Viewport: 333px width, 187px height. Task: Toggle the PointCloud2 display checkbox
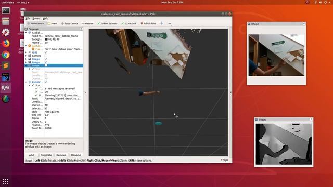point(46,82)
